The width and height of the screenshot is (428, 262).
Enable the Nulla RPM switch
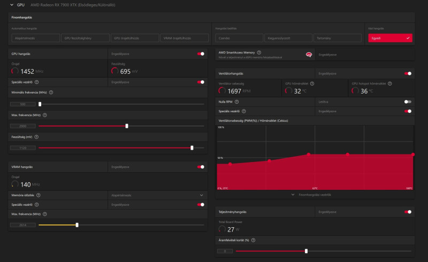click(x=408, y=102)
